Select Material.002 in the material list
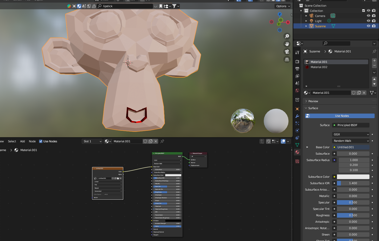This screenshot has width=379, height=241. (336, 67)
